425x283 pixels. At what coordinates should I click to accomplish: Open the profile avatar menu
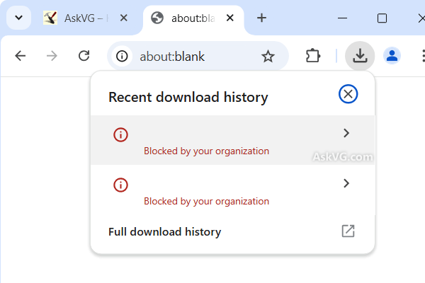392,56
